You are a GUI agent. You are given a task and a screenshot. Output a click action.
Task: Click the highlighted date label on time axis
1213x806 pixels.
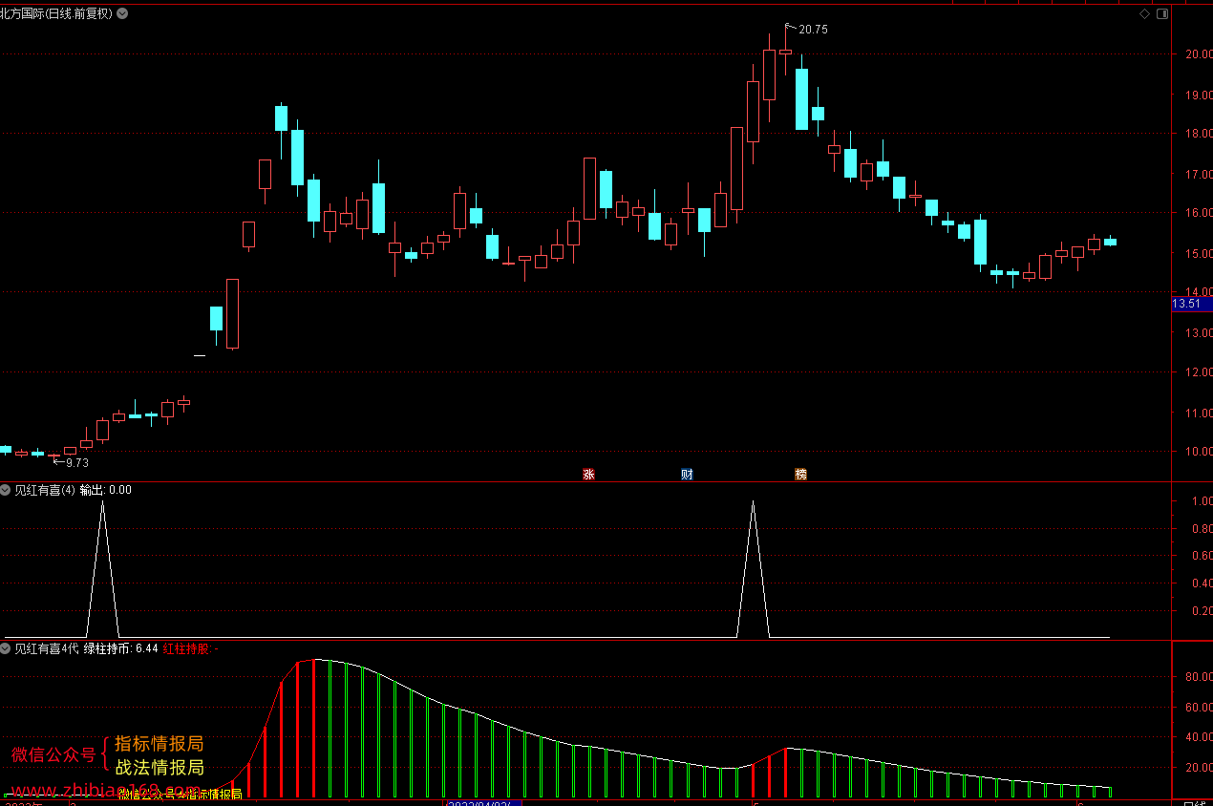(485, 801)
